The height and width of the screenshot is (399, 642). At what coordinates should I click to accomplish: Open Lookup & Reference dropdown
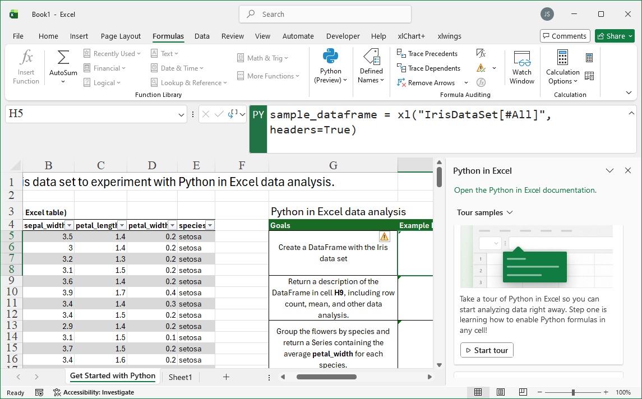click(x=188, y=83)
